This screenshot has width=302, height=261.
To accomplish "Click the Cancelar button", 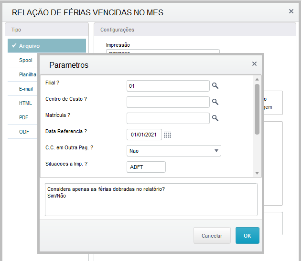I will [212, 236].
